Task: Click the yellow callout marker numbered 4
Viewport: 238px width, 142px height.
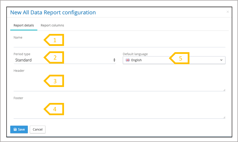Action: (x=54, y=109)
